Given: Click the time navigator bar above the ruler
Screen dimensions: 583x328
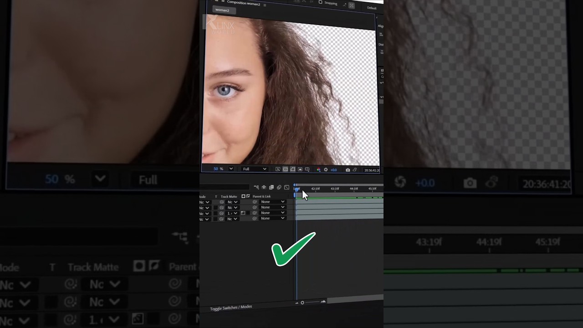Looking at the screenshot, I should [339, 184].
